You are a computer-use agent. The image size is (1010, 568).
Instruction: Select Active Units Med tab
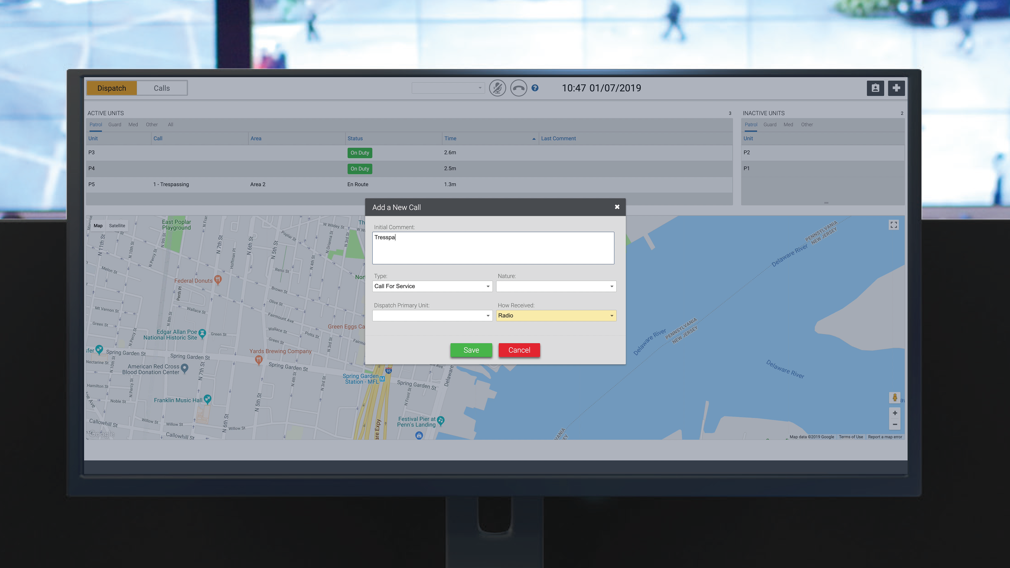coord(133,125)
